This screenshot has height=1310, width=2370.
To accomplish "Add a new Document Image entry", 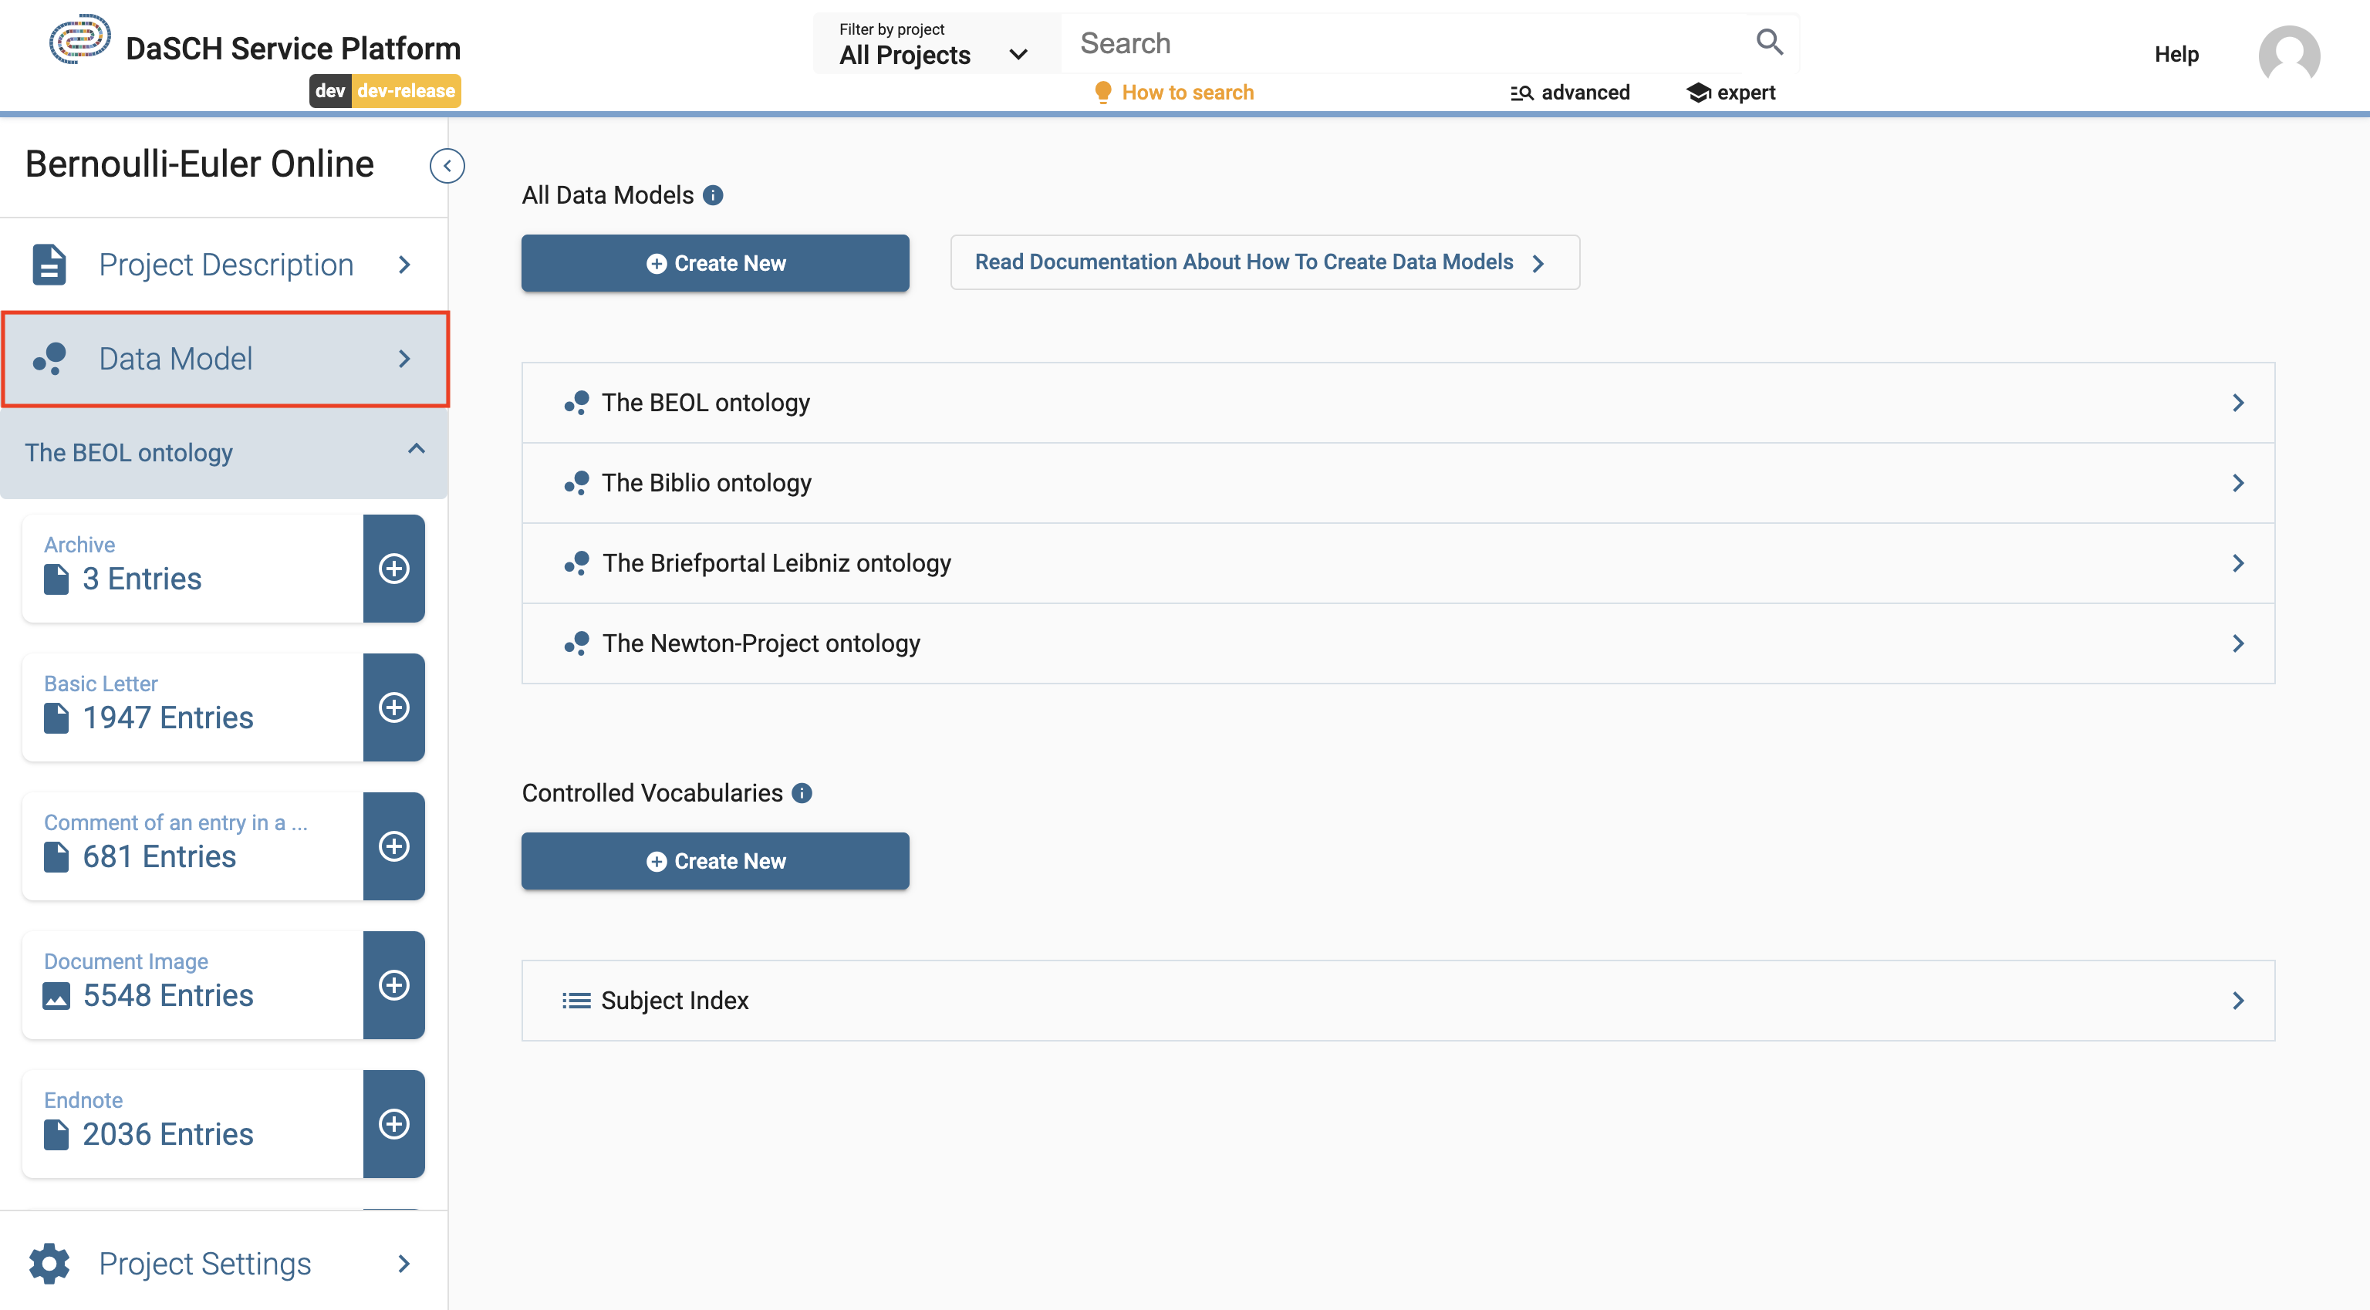I will (x=393, y=985).
